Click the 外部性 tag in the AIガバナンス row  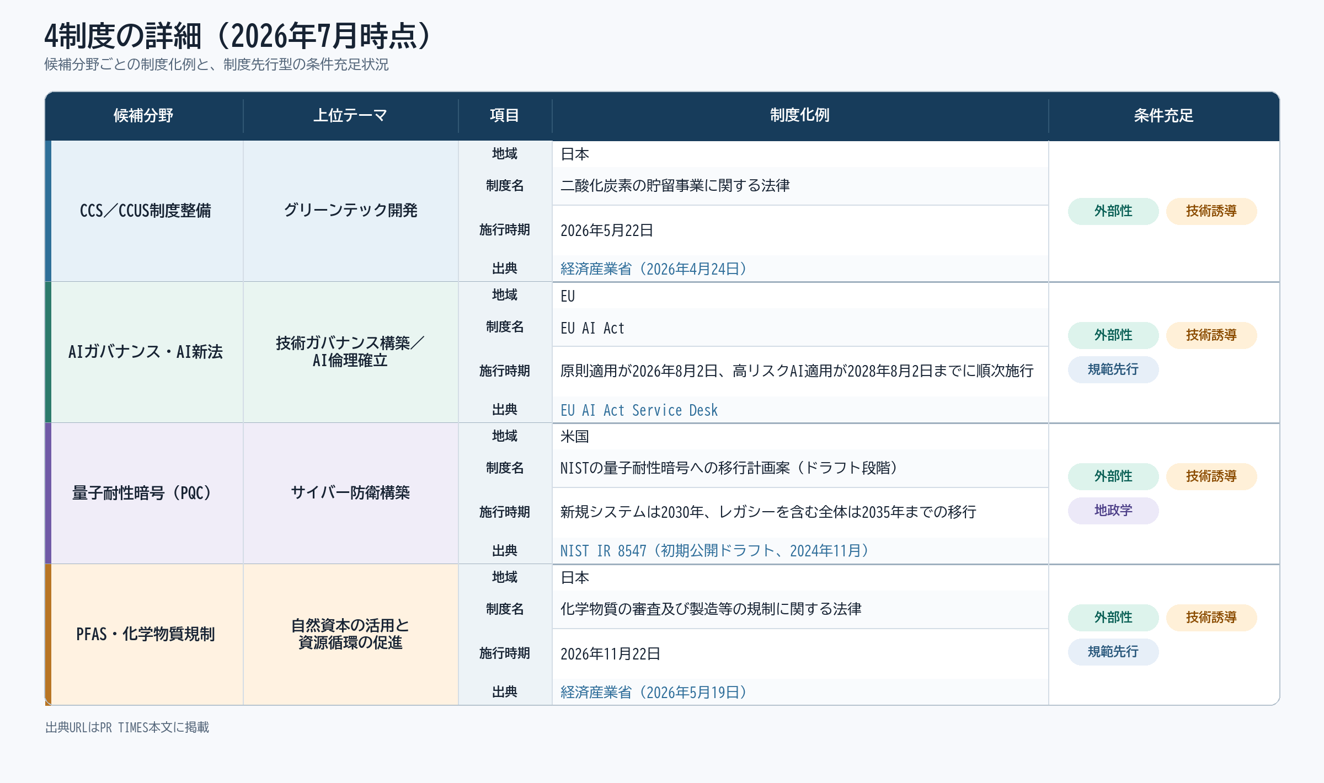coord(1113,335)
